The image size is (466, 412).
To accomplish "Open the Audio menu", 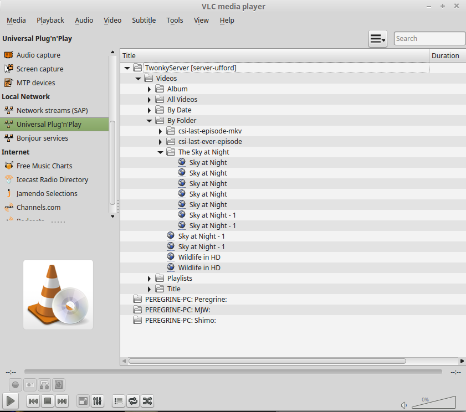I will [x=84, y=20].
